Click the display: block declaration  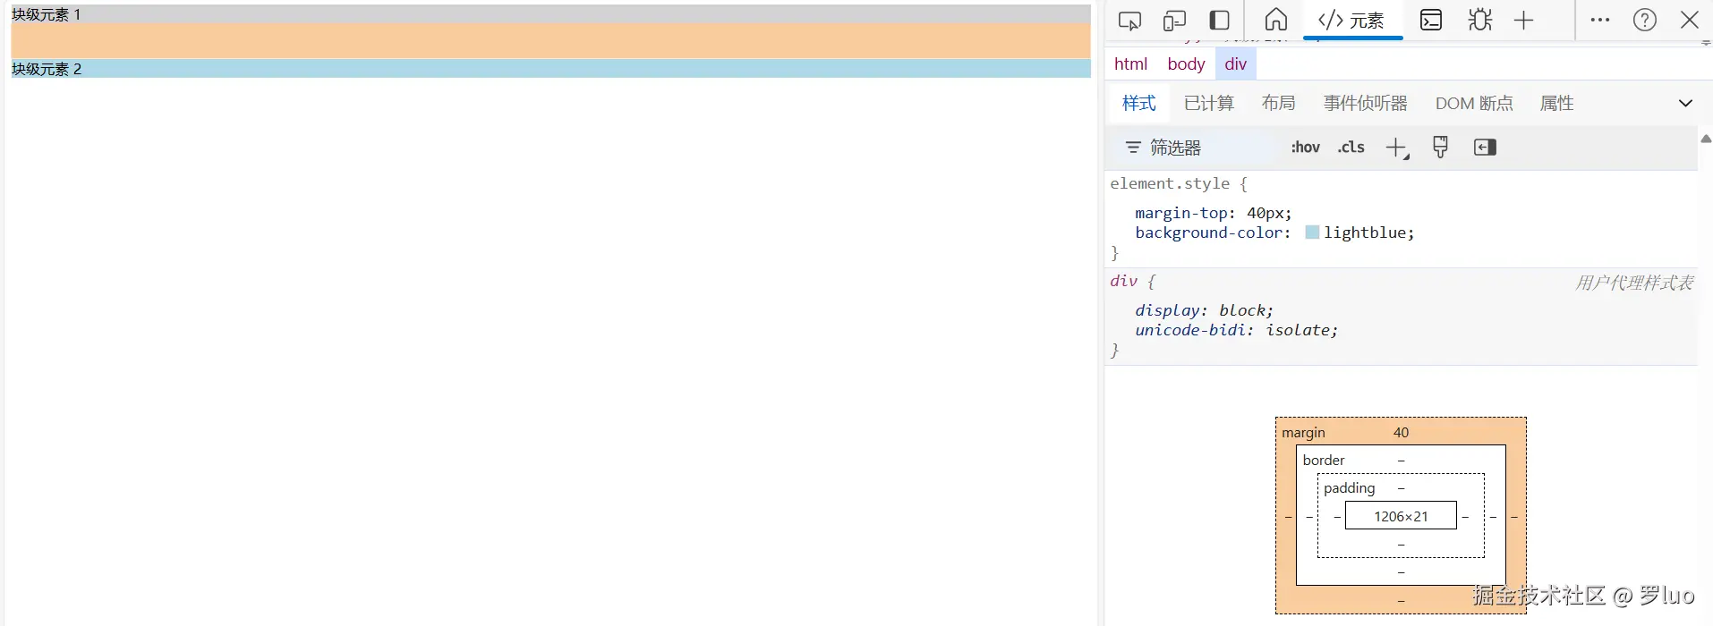click(x=1204, y=310)
